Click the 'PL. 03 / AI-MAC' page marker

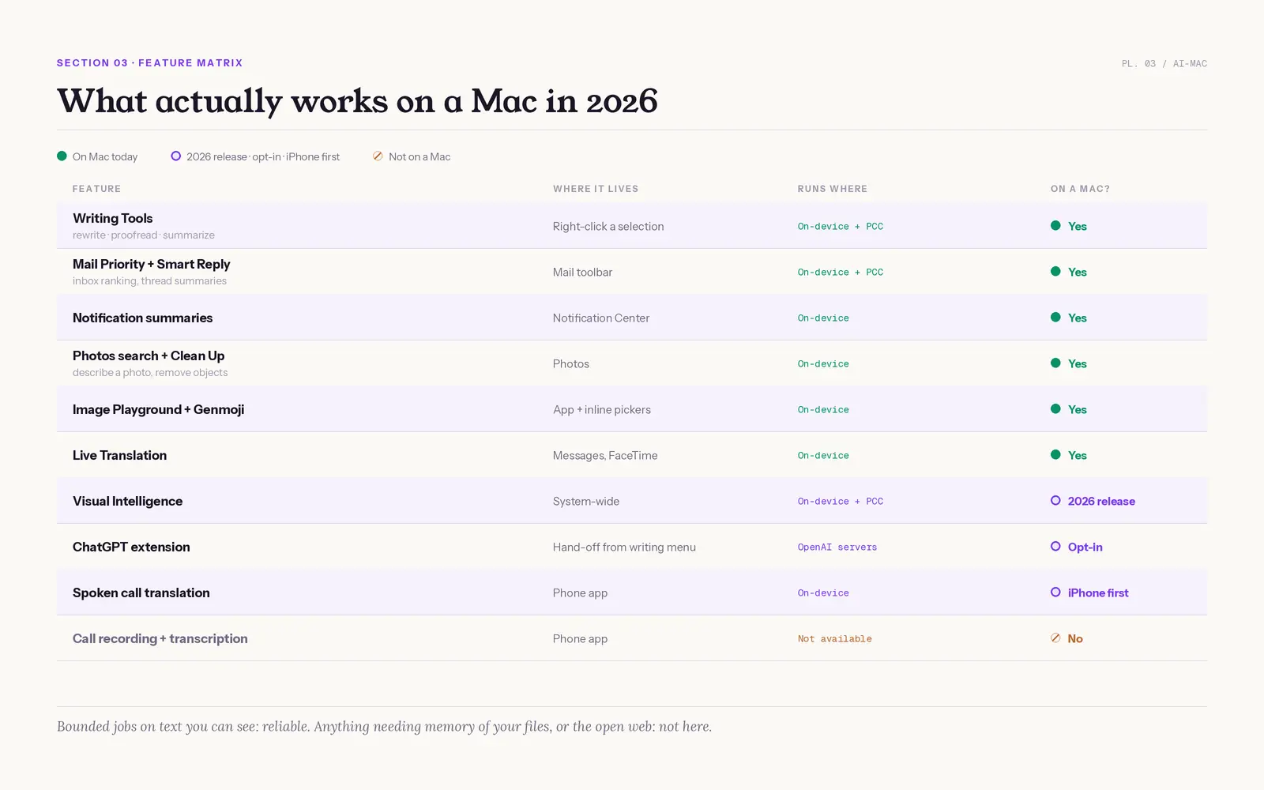pyautogui.click(x=1164, y=64)
